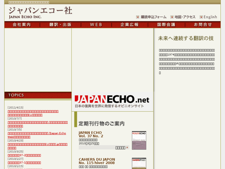Click the small arrow under Vol. 37 No. 2

127,148
